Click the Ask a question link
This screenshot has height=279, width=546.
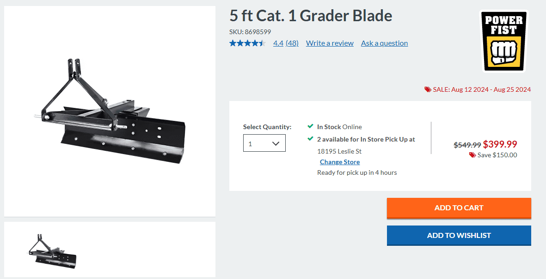pyautogui.click(x=384, y=43)
